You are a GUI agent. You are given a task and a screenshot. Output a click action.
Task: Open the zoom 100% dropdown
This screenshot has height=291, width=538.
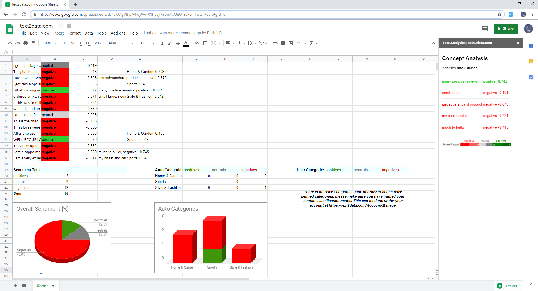[x=50, y=43]
